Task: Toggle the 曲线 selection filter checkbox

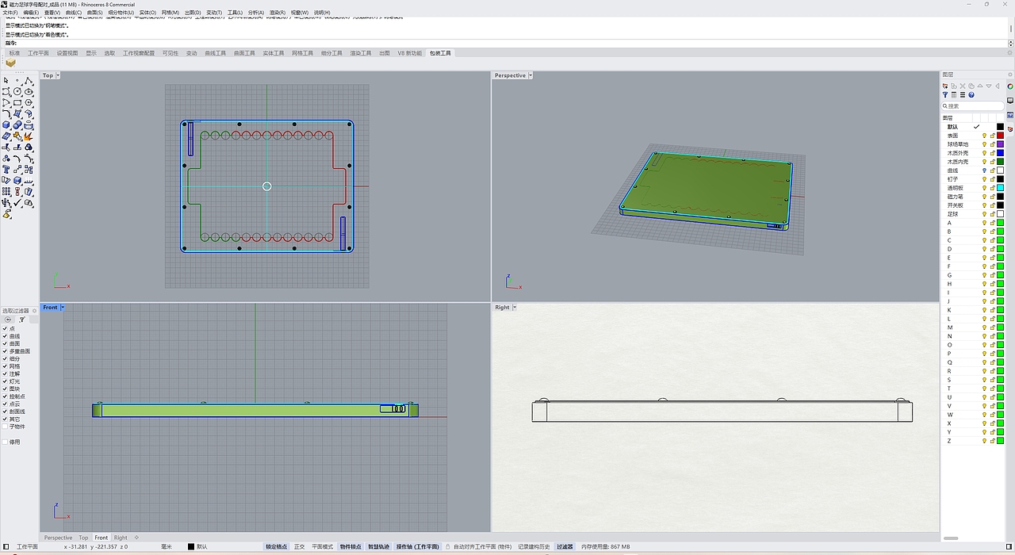Action: [x=5, y=336]
